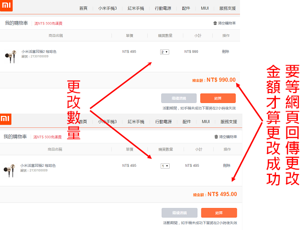The width and height of the screenshot is (306, 230).
Task: Click 結算 checkout button under NT$ 495.00 total
Action: tap(219, 213)
